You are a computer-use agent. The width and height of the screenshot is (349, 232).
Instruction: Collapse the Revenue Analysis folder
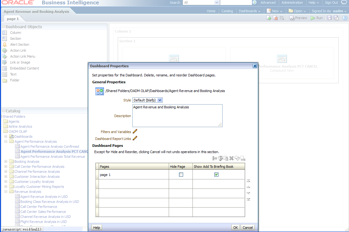pyautogui.click(x=6, y=192)
